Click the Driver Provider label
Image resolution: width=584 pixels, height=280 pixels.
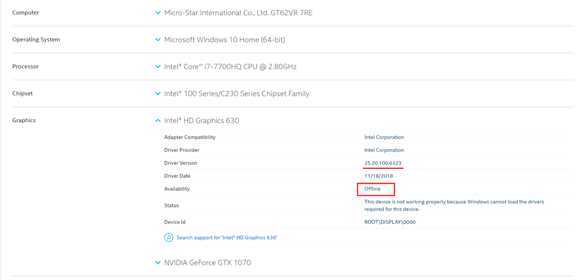pos(182,150)
